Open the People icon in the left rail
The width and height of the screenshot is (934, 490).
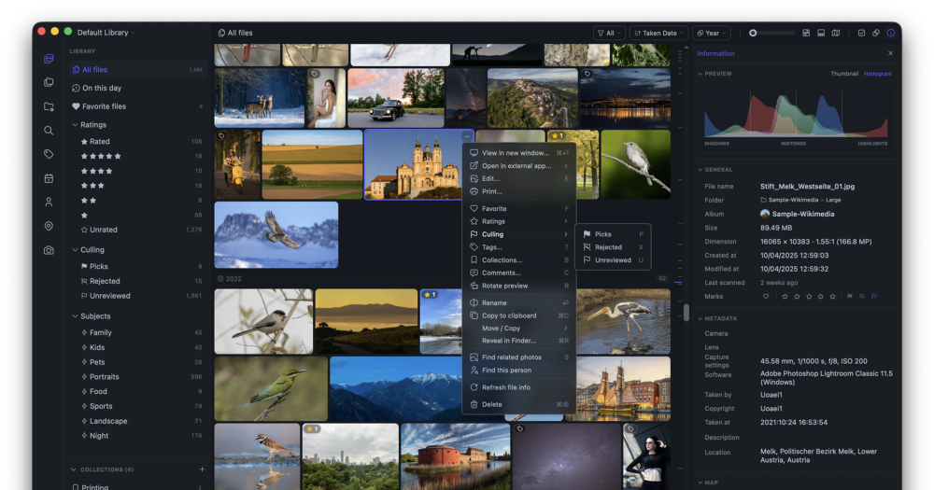49,202
